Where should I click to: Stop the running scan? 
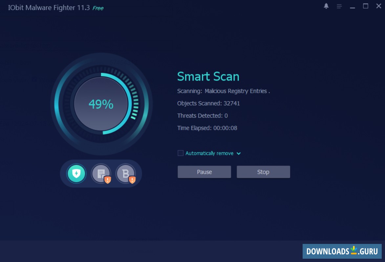[263, 172]
